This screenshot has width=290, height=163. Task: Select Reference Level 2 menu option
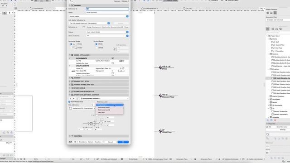tap(110, 110)
